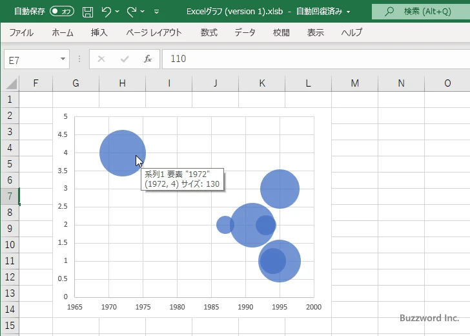Open the ページ レイアウト tab

154,32
